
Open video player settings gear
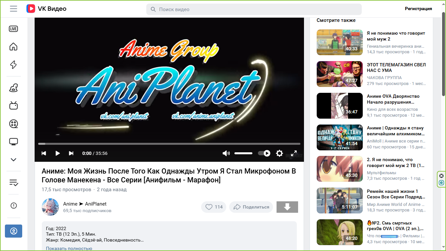(x=279, y=153)
